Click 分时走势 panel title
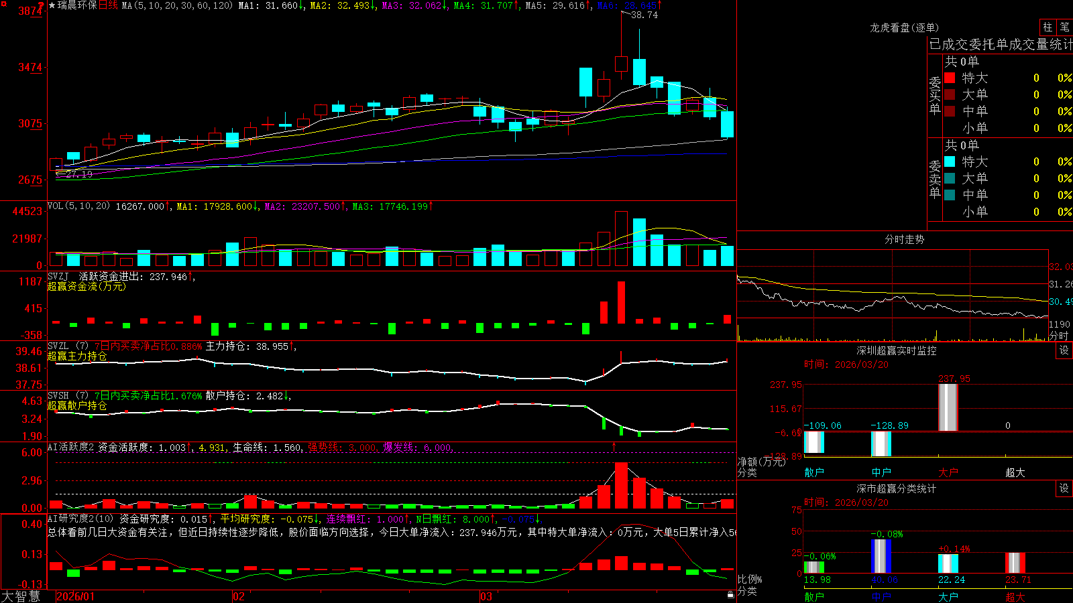 [904, 239]
